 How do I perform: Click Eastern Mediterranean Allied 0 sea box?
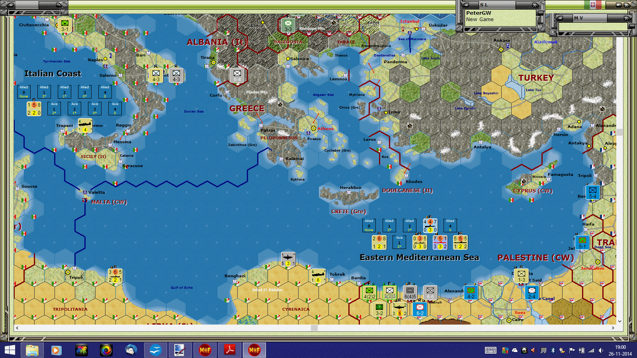coord(369,226)
